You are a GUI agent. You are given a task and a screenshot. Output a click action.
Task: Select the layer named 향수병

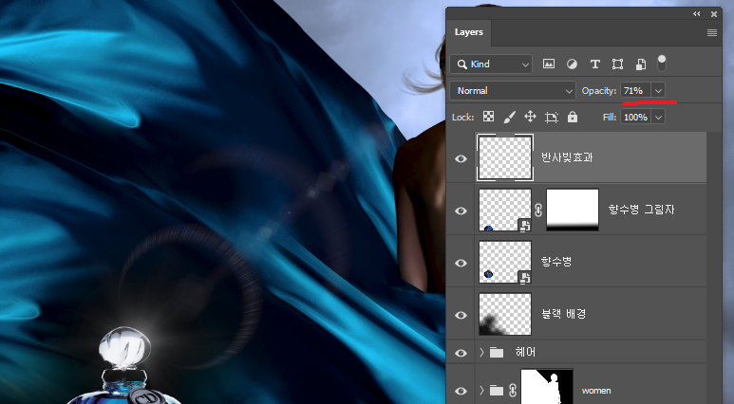pos(556,262)
